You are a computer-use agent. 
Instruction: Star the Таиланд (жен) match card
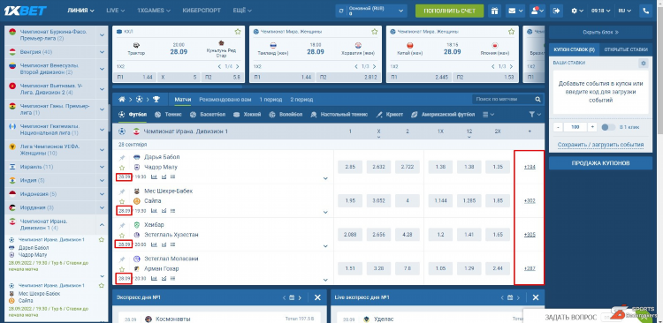point(374,32)
